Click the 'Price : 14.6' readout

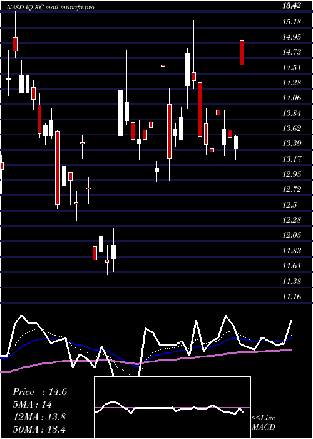click(x=39, y=392)
